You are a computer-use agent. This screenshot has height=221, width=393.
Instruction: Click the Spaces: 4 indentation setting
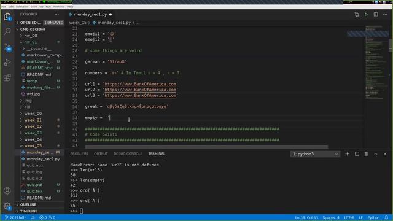pos(331,217)
